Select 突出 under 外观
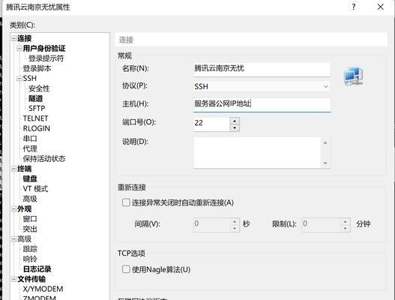Image resolution: width=395 pixels, height=300 pixels. (x=30, y=229)
